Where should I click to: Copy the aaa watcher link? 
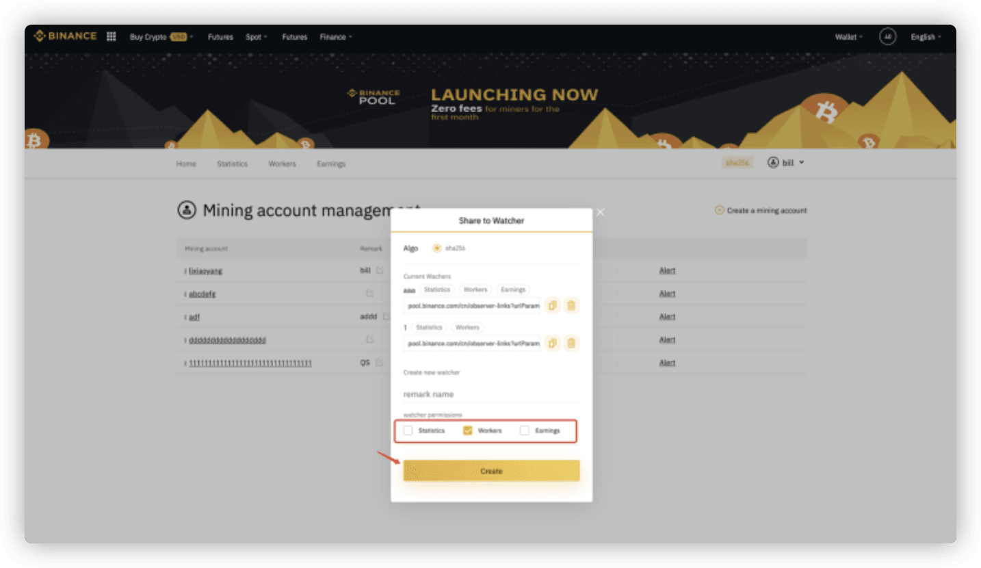(x=553, y=305)
